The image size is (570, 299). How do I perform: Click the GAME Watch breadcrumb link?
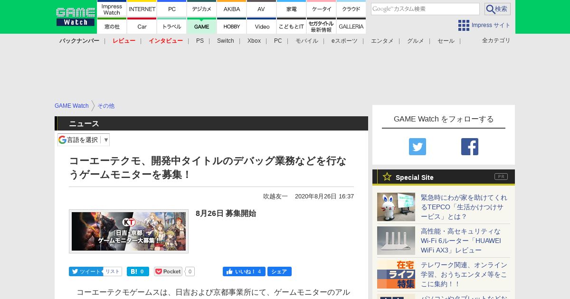click(72, 106)
